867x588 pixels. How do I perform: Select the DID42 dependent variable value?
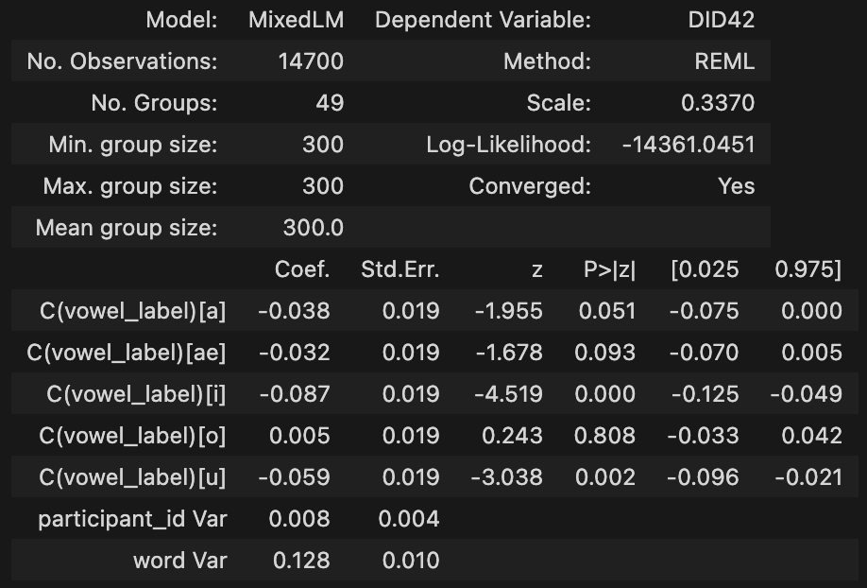[722, 20]
